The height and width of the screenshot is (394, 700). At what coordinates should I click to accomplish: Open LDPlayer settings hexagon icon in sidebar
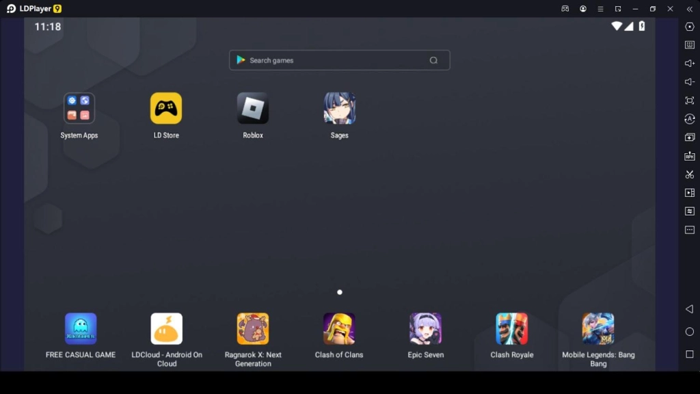click(x=690, y=27)
